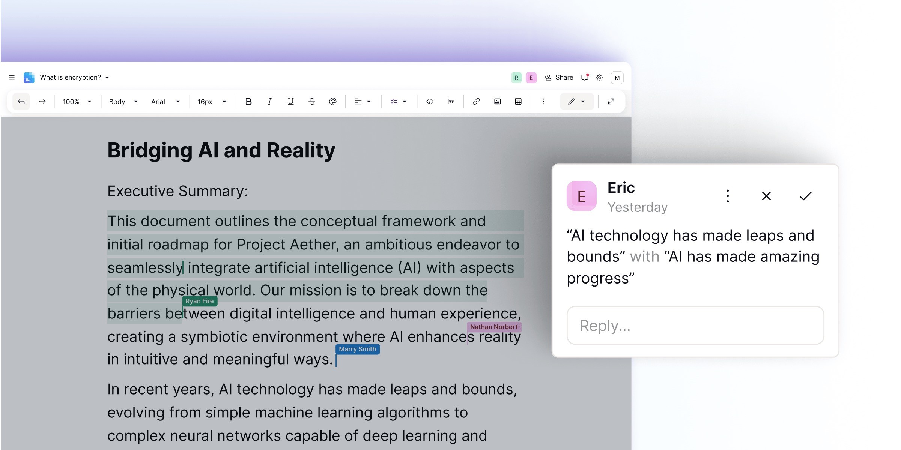901x450 pixels.
Task: Click the Share button
Action: 560,77
